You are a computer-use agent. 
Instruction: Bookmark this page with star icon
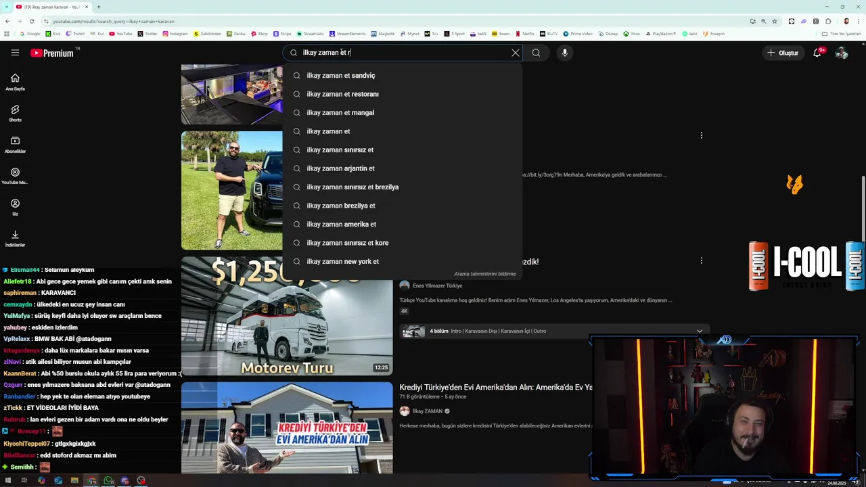[x=775, y=21]
